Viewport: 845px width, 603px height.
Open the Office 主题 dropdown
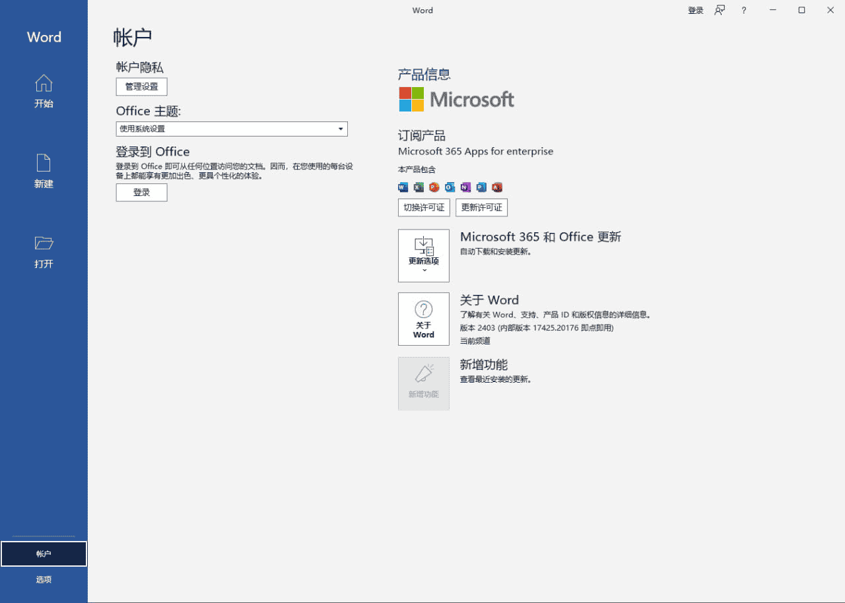click(x=341, y=129)
